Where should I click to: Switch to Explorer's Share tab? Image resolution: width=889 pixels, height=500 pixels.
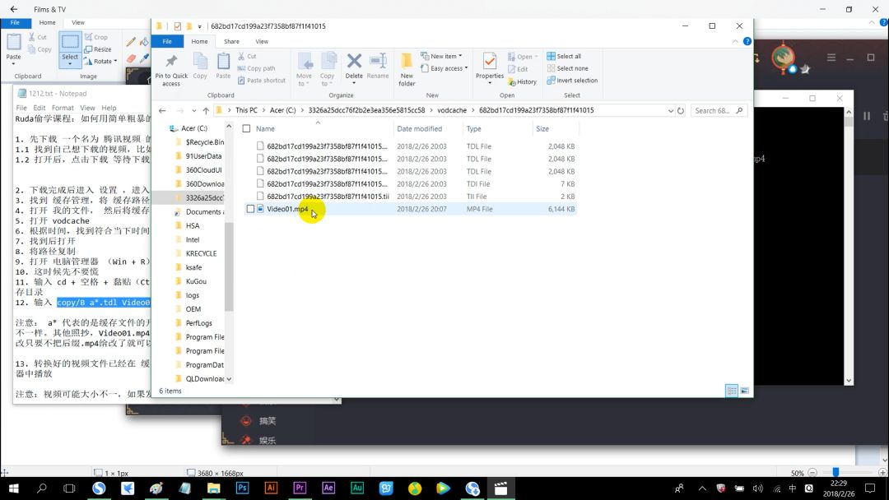(x=231, y=41)
